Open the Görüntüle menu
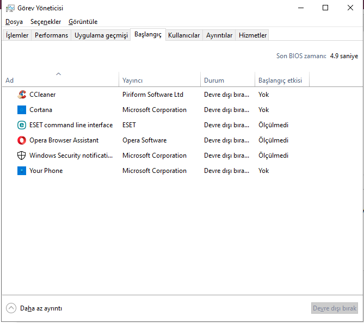 (83, 22)
